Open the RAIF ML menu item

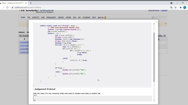[101, 17]
